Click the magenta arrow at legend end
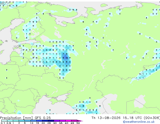 (x=80, y=121)
